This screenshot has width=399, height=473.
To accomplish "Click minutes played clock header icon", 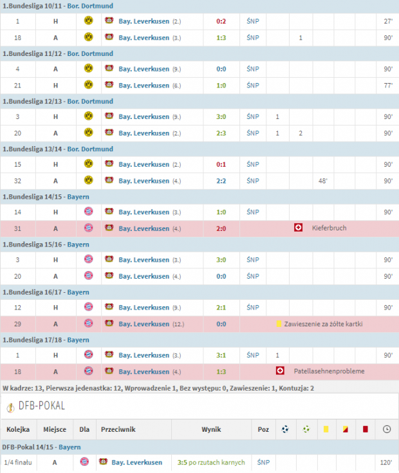I will [x=387, y=429].
